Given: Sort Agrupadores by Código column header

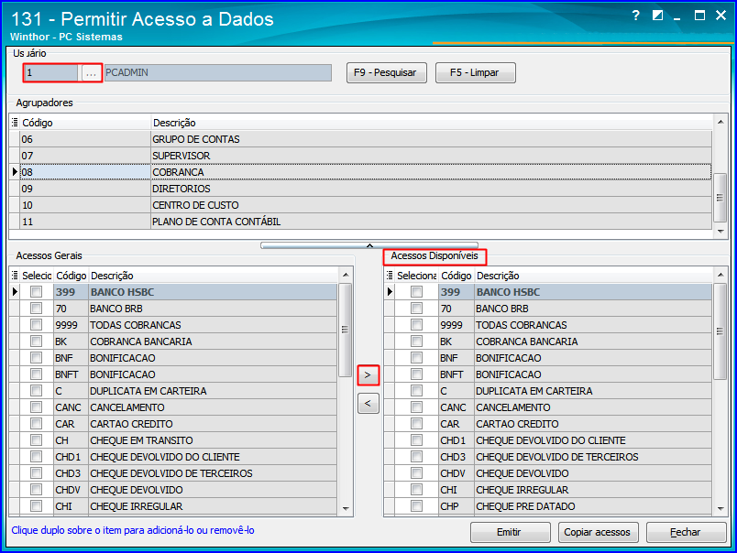Looking at the screenshot, I should [84, 123].
